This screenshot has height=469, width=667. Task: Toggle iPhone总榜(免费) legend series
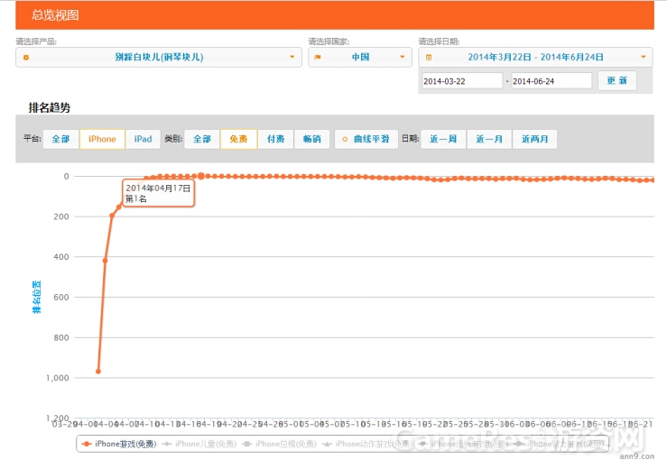pos(280,444)
